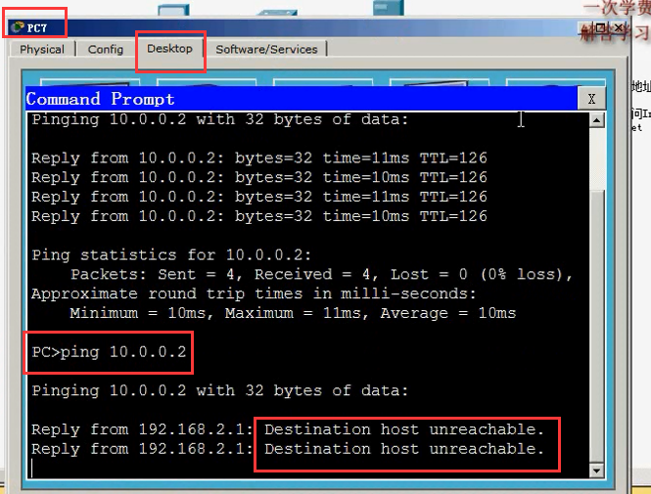Screen dimensions: 651x494
Task: Open the Software/Services tab
Action: tap(266, 49)
